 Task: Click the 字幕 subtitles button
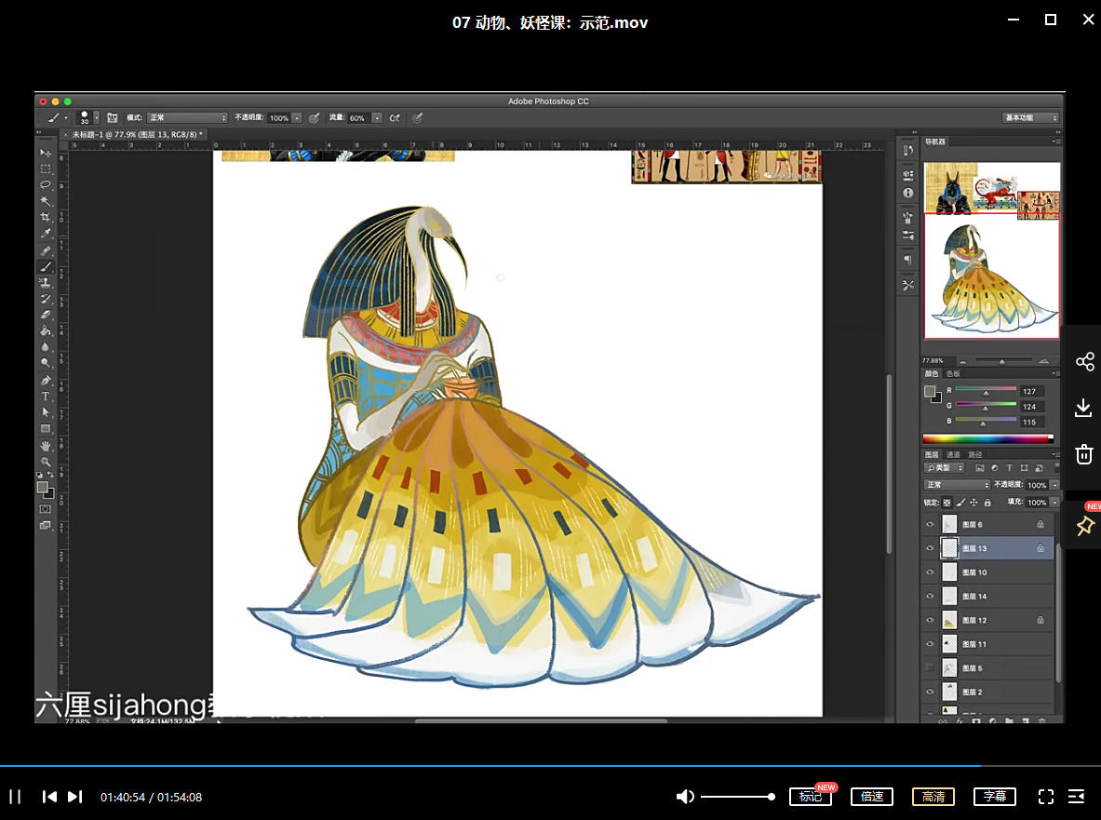995,797
